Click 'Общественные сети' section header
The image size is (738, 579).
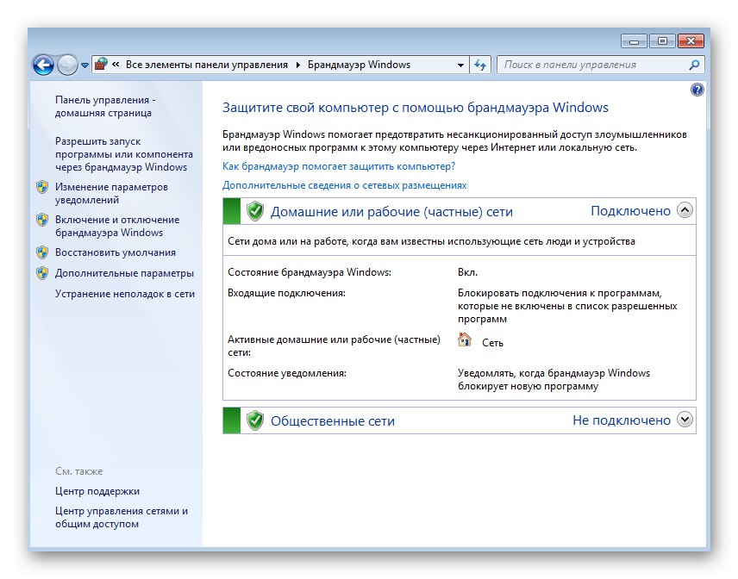332,421
